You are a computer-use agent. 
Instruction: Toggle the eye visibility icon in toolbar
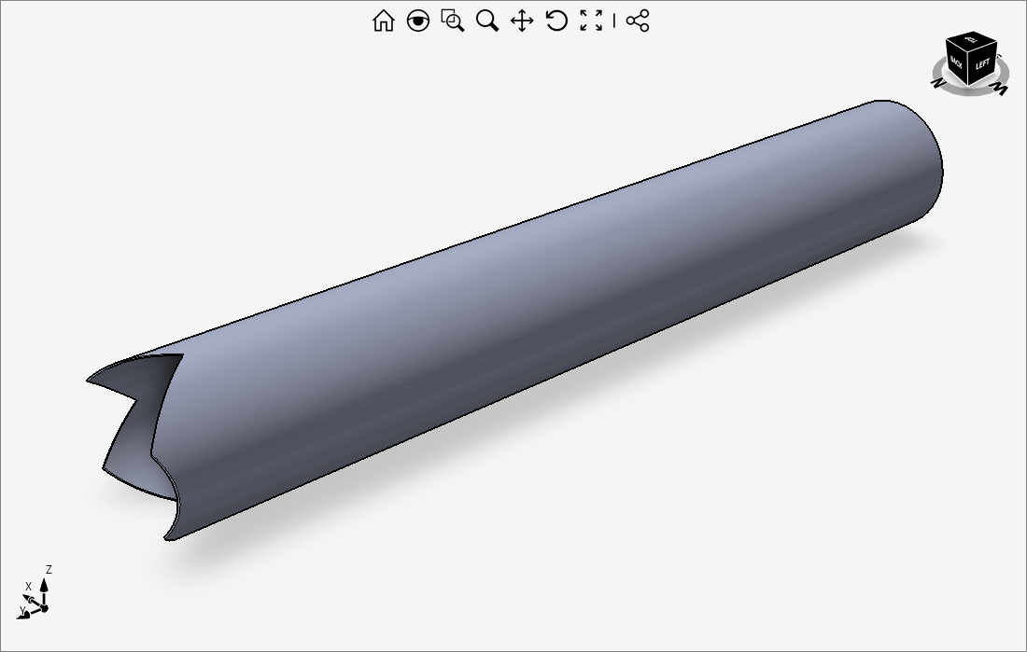[418, 21]
